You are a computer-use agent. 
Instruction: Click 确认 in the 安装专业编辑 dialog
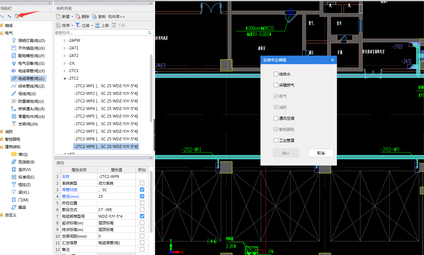286,153
